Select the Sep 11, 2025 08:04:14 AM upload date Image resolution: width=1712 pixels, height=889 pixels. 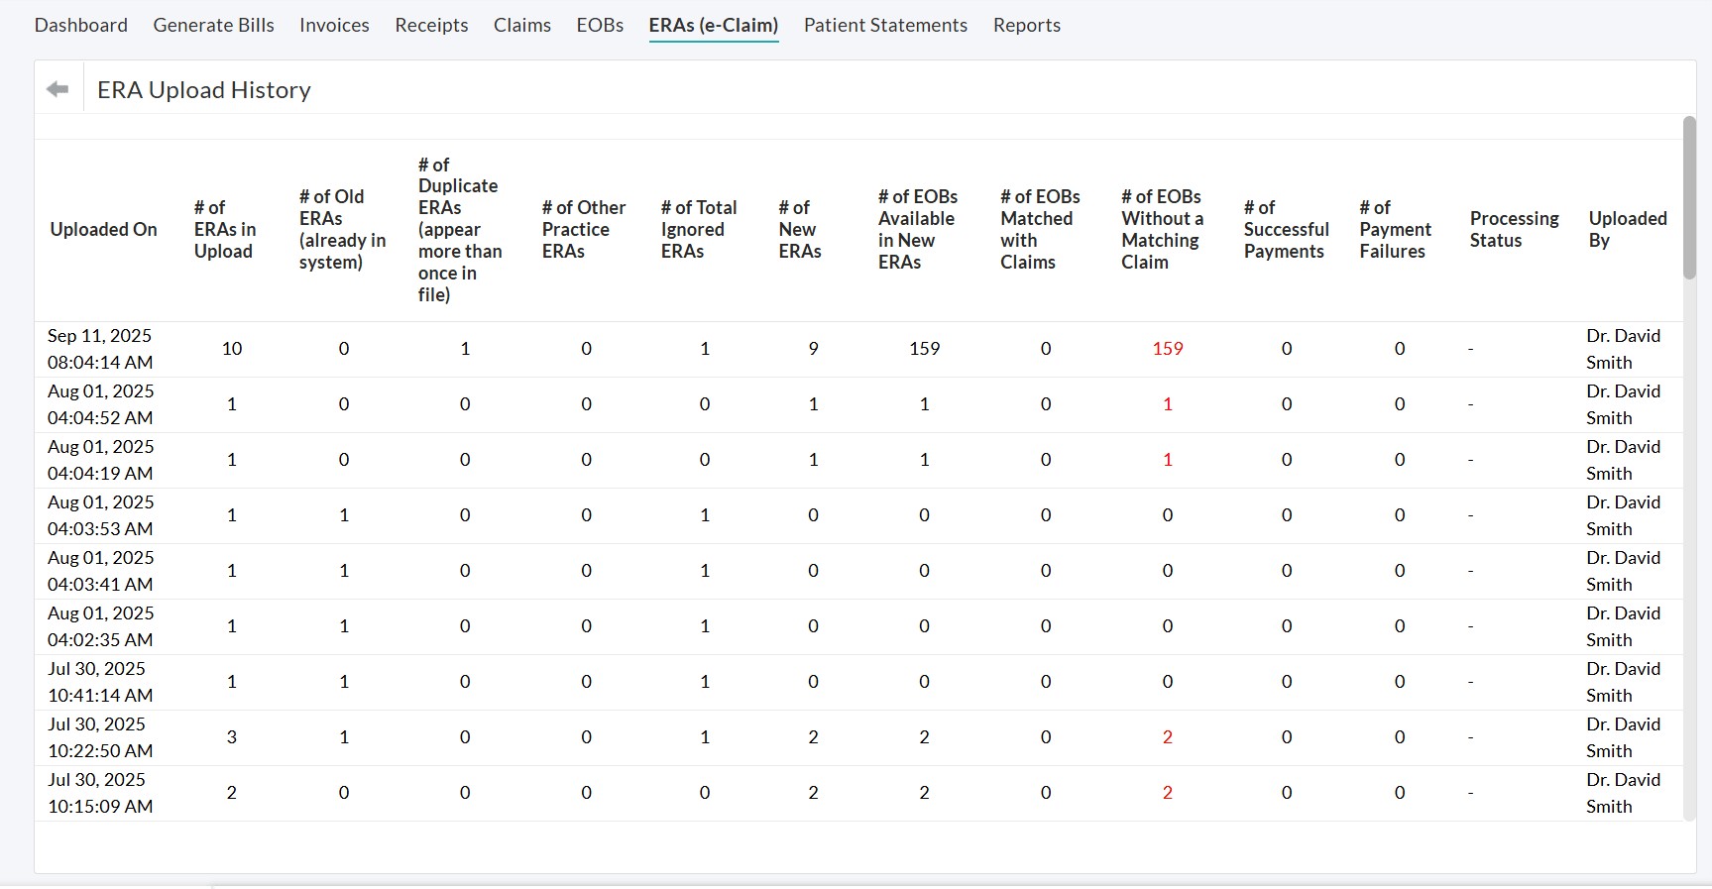point(100,349)
